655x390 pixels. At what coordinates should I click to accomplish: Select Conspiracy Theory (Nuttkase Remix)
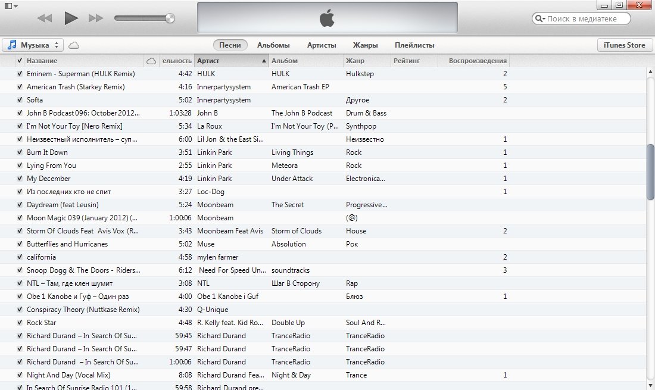[x=83, y=310]
